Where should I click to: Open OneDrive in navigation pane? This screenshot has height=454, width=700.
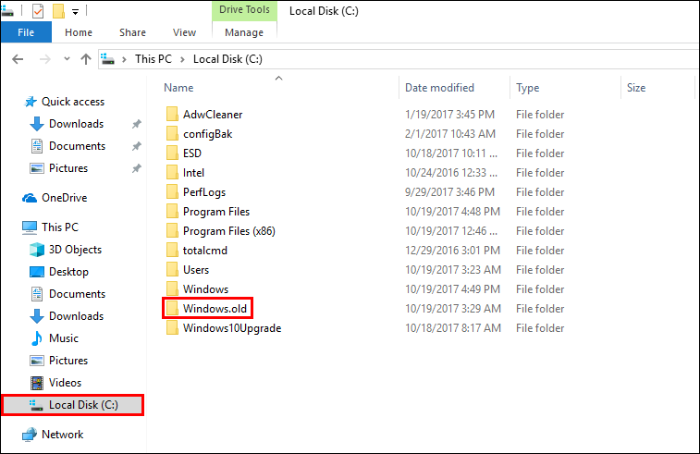[x=65, y=198]
